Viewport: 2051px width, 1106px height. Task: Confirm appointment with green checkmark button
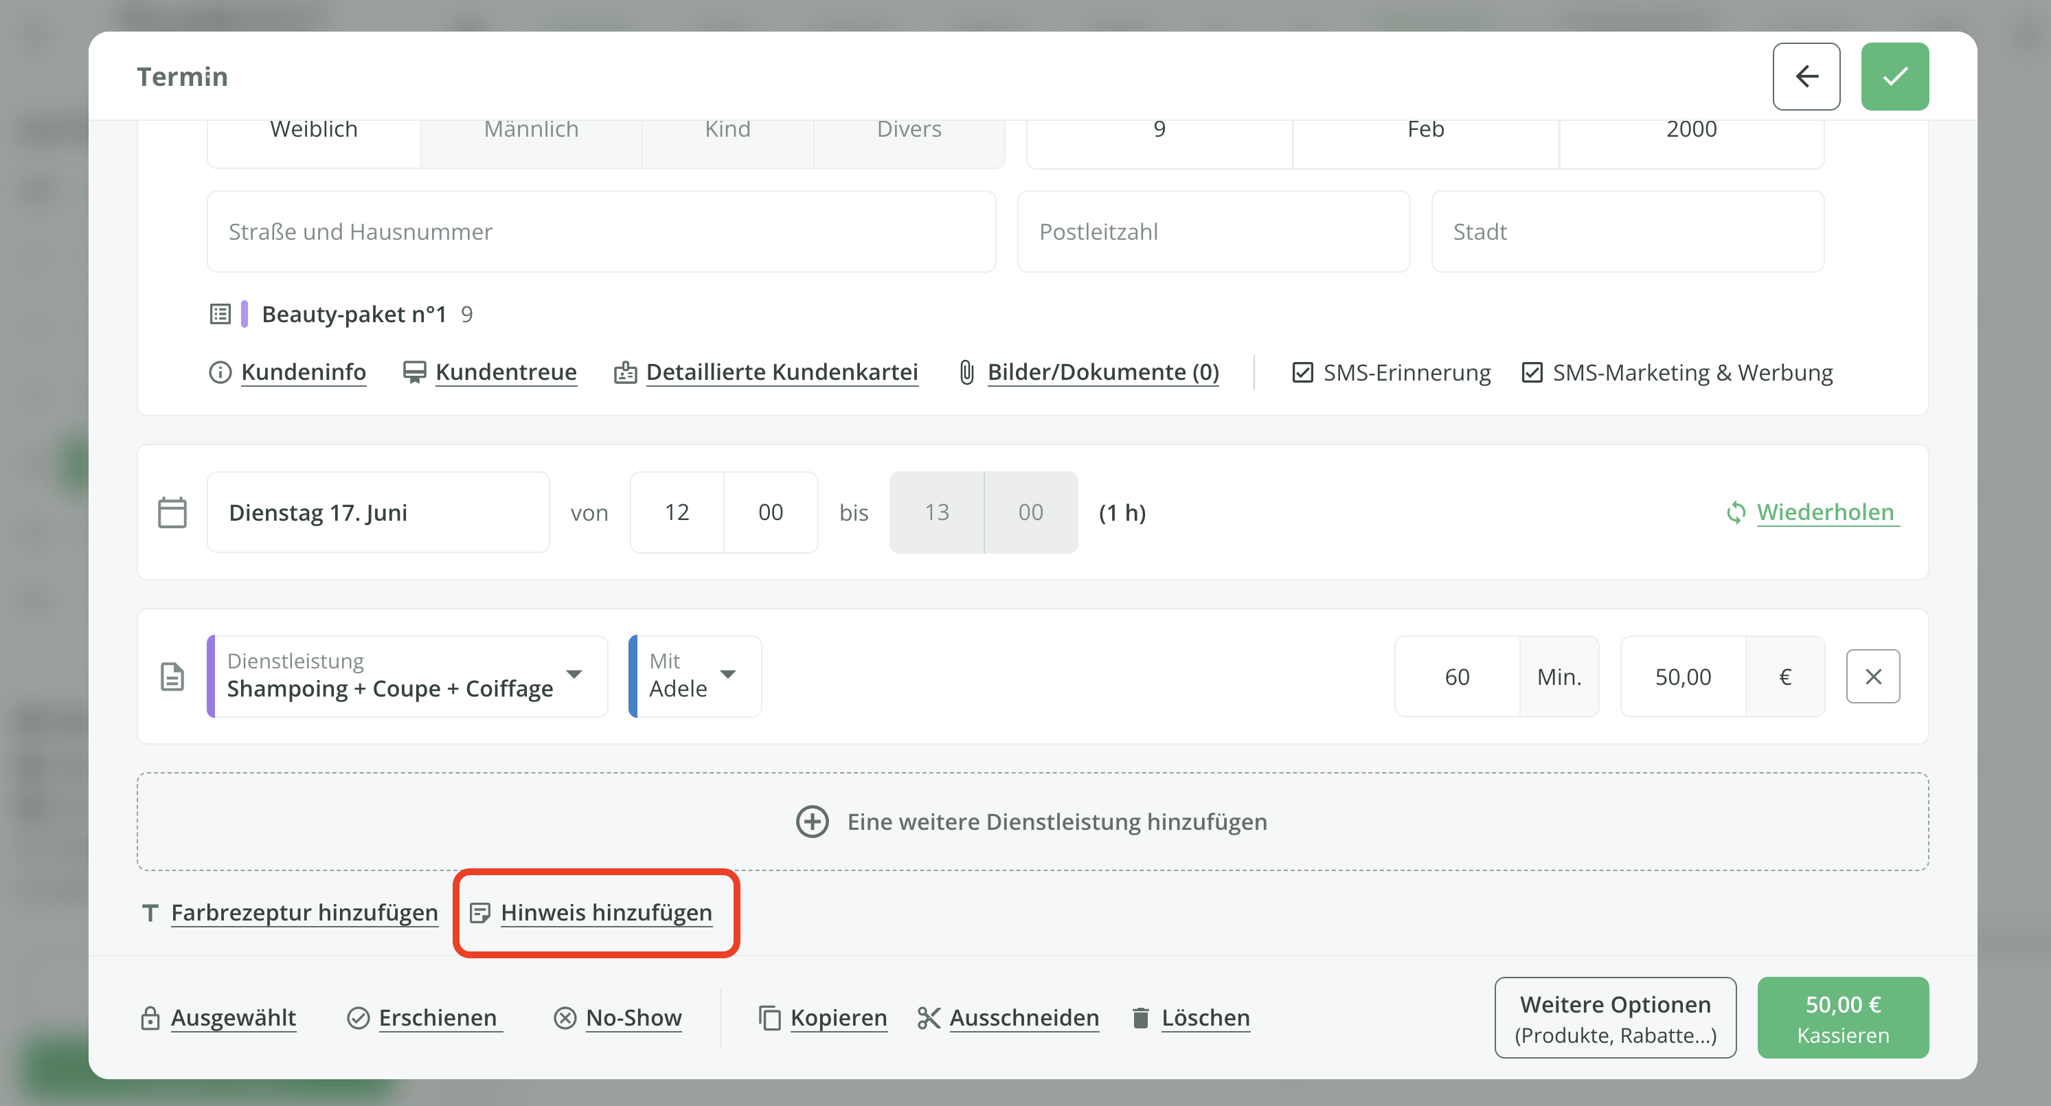click(1894, 76)
